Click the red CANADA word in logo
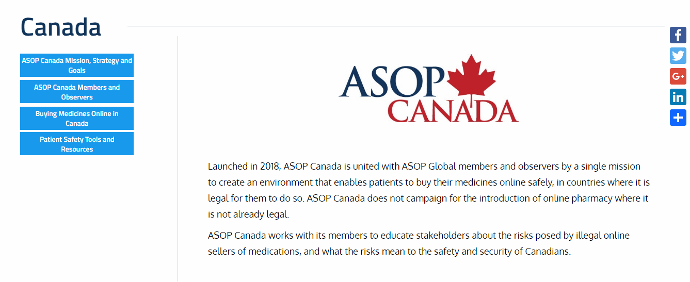This screenshot has width=690, height=282. coord(453,111)
